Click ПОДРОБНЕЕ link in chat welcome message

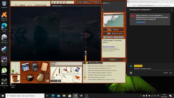coord(141,22)
